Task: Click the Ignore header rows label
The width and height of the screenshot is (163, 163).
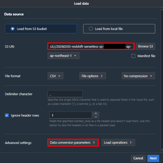Action: click(x=25, y=115)
